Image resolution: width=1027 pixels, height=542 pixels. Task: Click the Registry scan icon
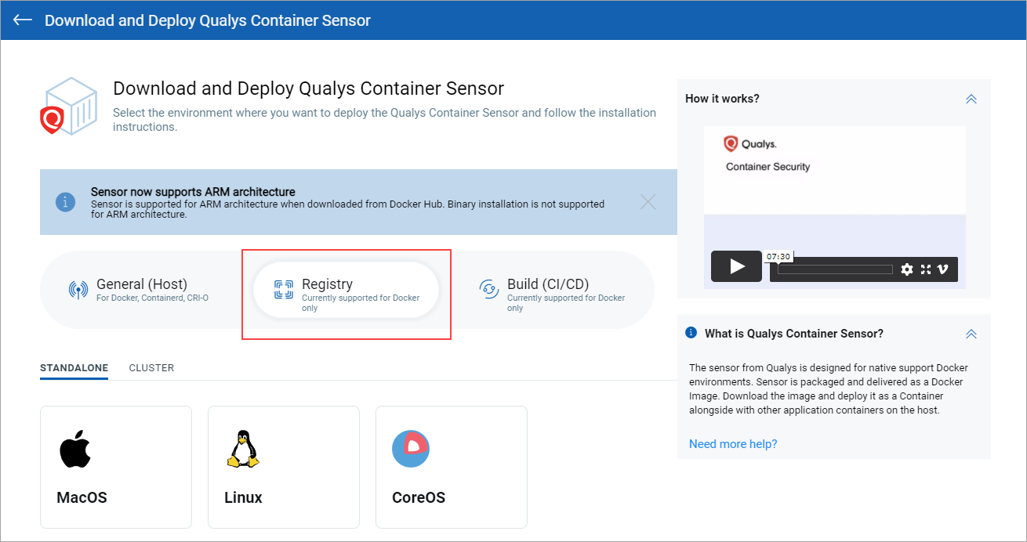pos(283,290)
